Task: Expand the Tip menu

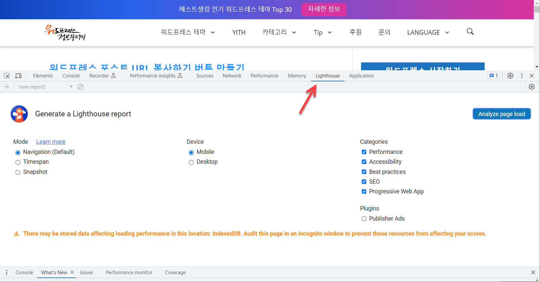Action: coord(323,32)
